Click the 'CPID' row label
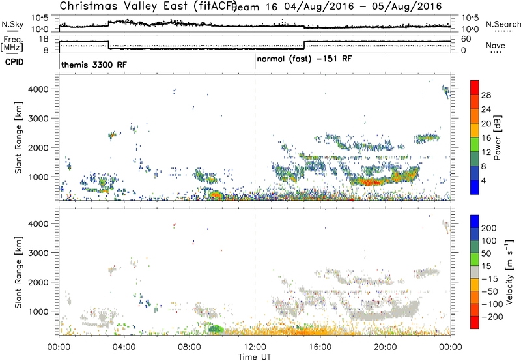521x361 pixels. click(x=14, y=62)
